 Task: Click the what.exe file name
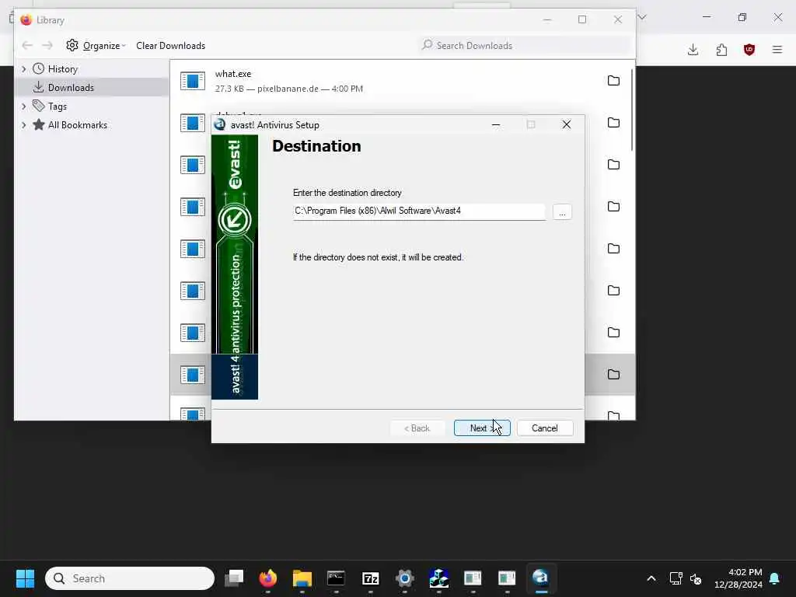click(233, 74)
